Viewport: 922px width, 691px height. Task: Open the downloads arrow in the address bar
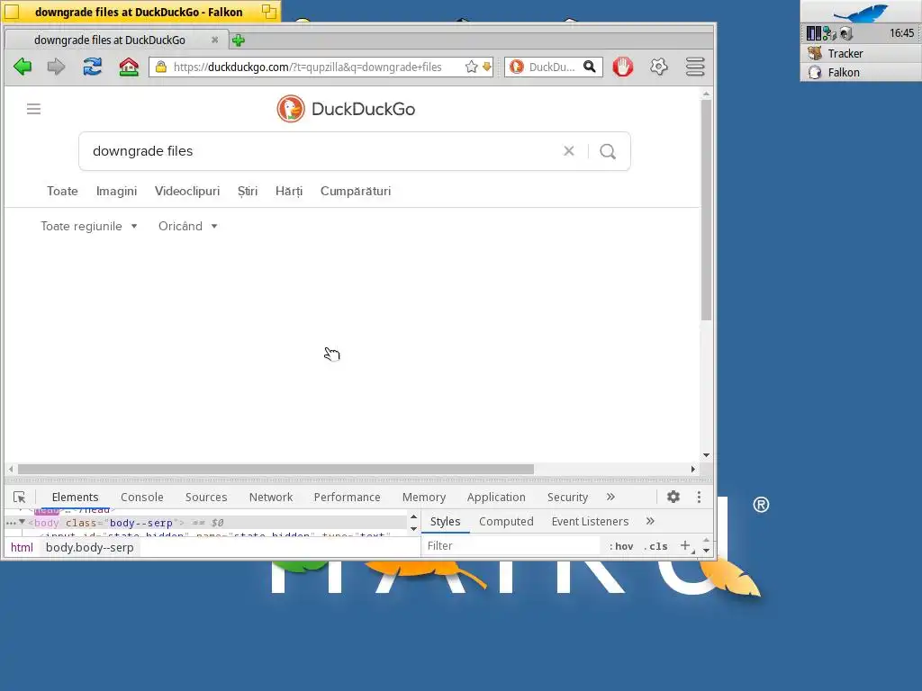click(x=487, y=67)
